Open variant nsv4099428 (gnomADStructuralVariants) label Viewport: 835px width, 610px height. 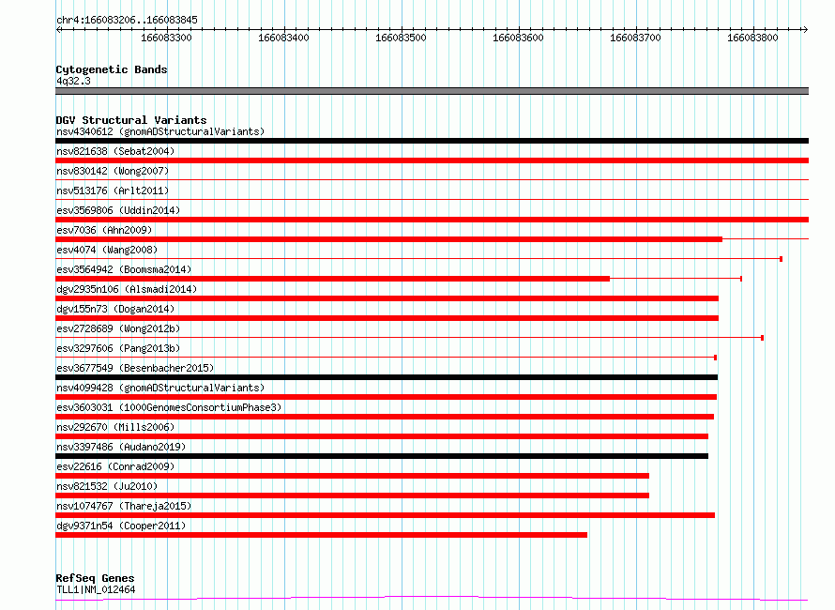tap(160, 388)
